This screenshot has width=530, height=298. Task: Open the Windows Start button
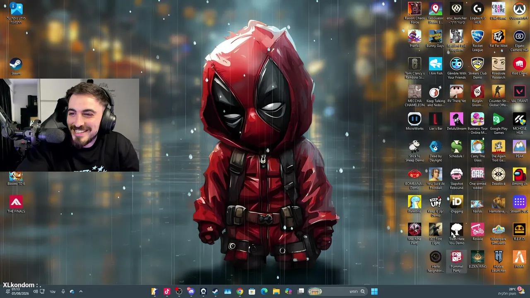pos(374,291)
